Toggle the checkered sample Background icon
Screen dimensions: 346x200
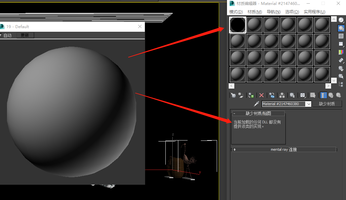[341, 36]
